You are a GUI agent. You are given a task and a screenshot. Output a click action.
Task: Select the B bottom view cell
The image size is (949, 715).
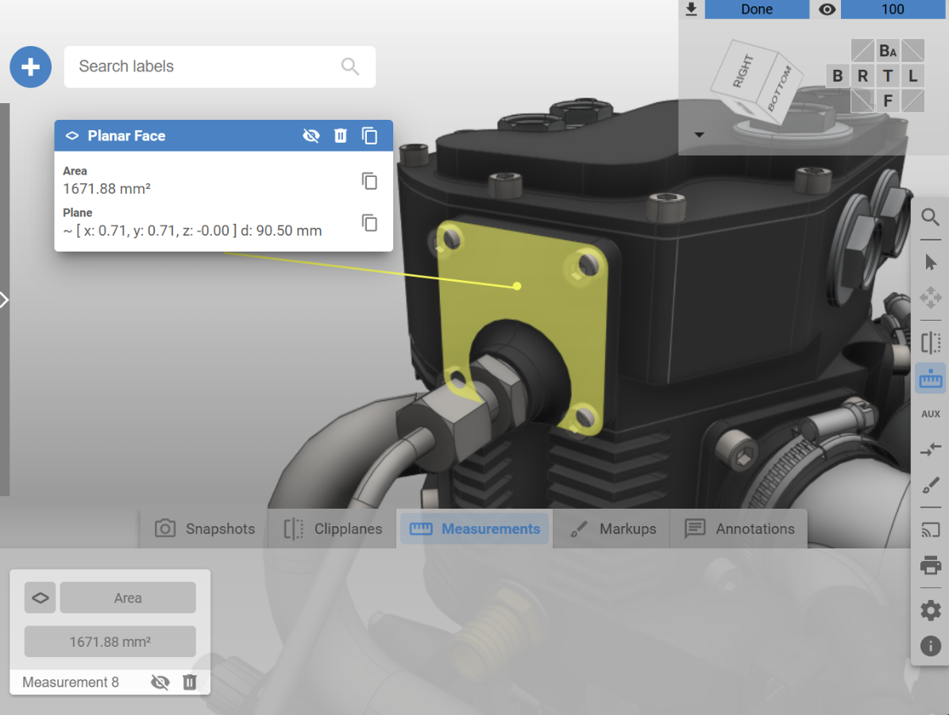point(838,75)
